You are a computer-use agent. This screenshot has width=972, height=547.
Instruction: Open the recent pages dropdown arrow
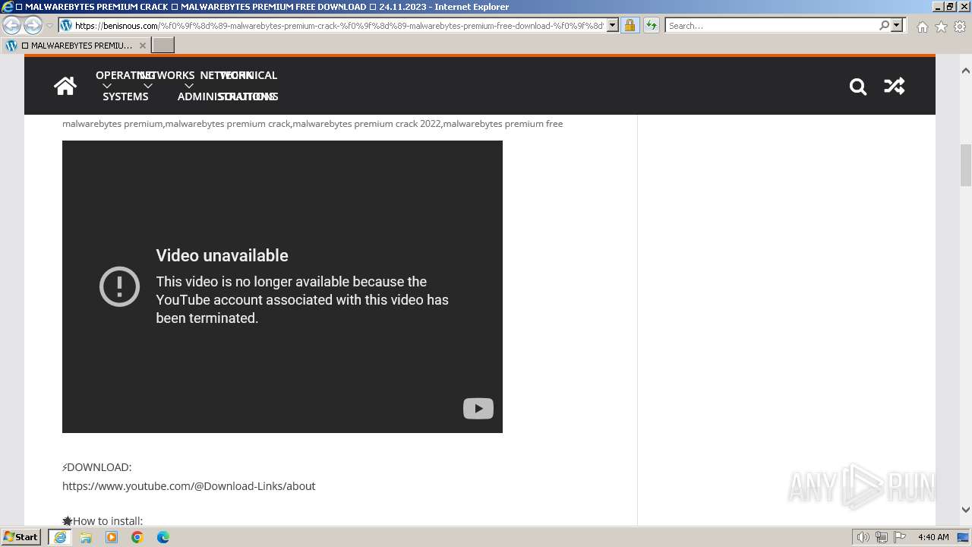click(50, 26)
